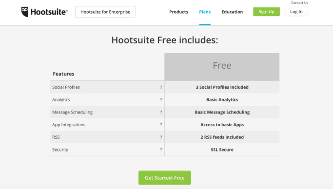Image resolution: width=333 pixels, height=189 pixels.
Task: Select the Free plan column header
Action: 222,67
